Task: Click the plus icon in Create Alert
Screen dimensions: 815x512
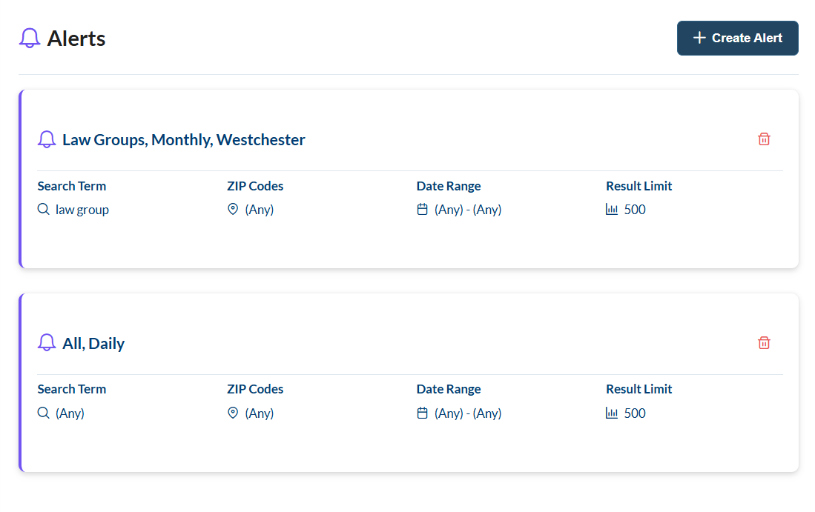Action: coord(699,37)
